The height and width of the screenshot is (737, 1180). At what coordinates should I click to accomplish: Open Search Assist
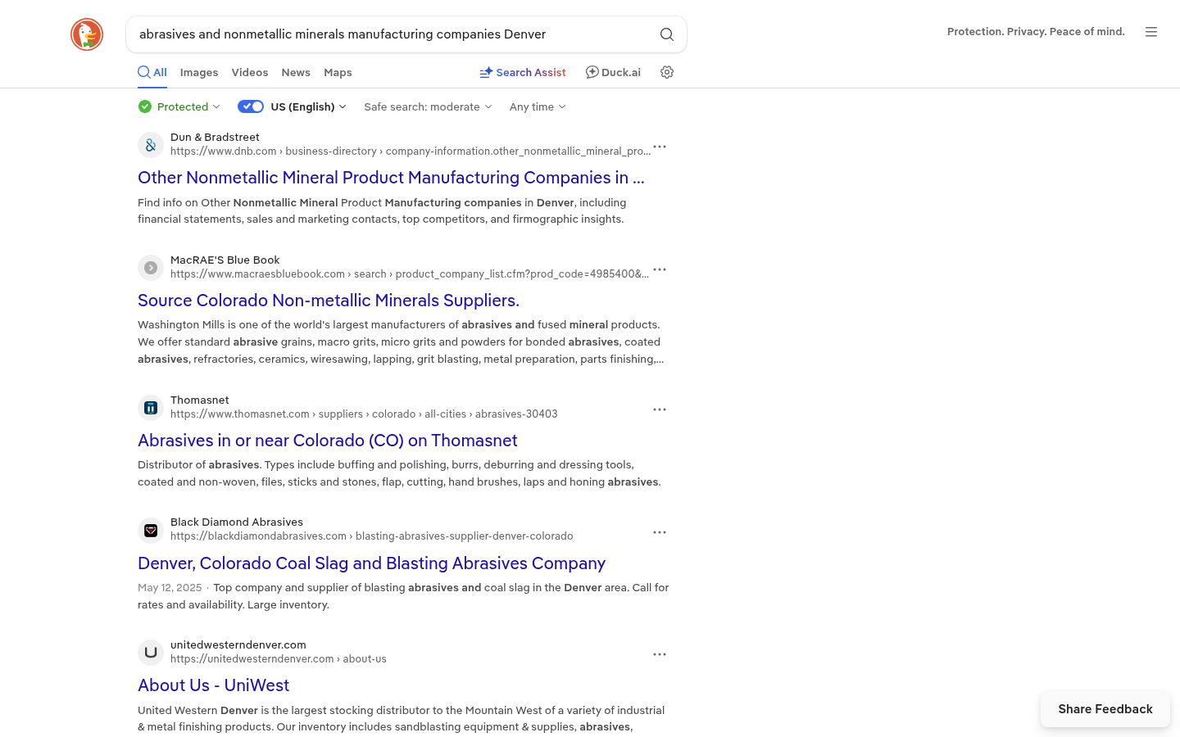(x=523, y=72)
